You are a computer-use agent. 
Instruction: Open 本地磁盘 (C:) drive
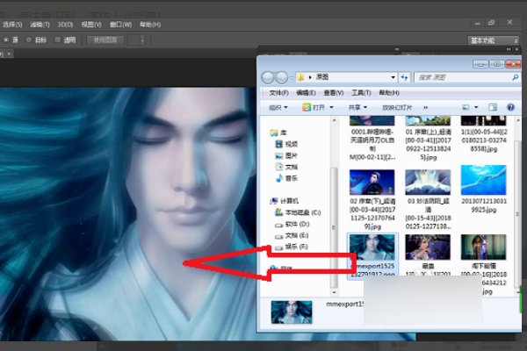tap(298, 212)
